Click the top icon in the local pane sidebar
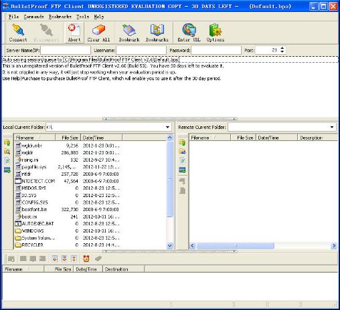 point(7,142)
